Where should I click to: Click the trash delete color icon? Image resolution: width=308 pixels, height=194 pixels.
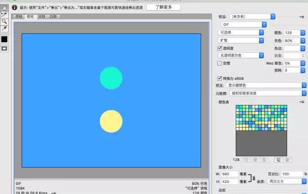pyautogui.click(x=287, y=160)
